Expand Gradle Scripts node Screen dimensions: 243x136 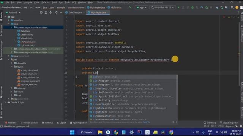pyautogui.click(x=5, y=102)
